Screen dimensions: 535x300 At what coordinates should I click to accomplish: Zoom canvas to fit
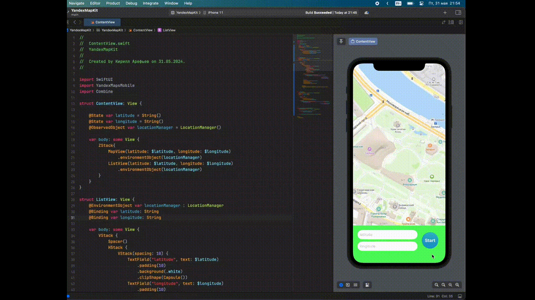(x=450, y=285)
